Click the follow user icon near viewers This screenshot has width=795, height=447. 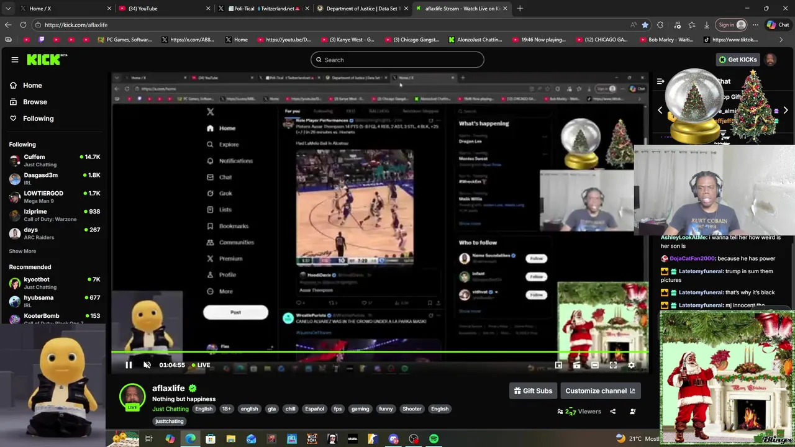point(633,411)
